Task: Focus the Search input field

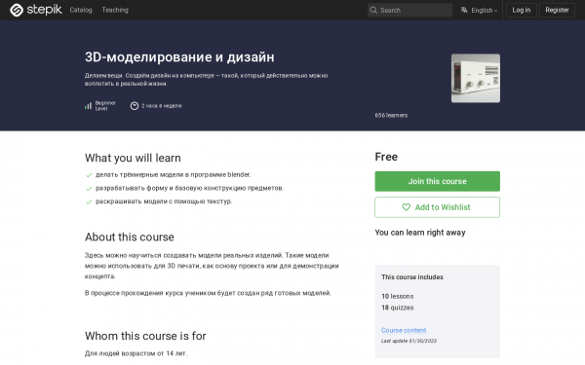Action: [x=409, y=10]
